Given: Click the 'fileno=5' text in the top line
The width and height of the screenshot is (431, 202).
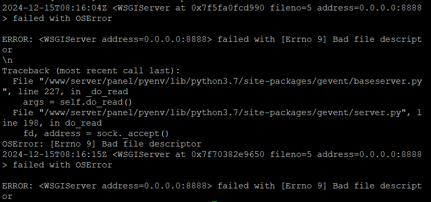Looking at the screenshot, I should pyautogui.click(x=291, y=8).
